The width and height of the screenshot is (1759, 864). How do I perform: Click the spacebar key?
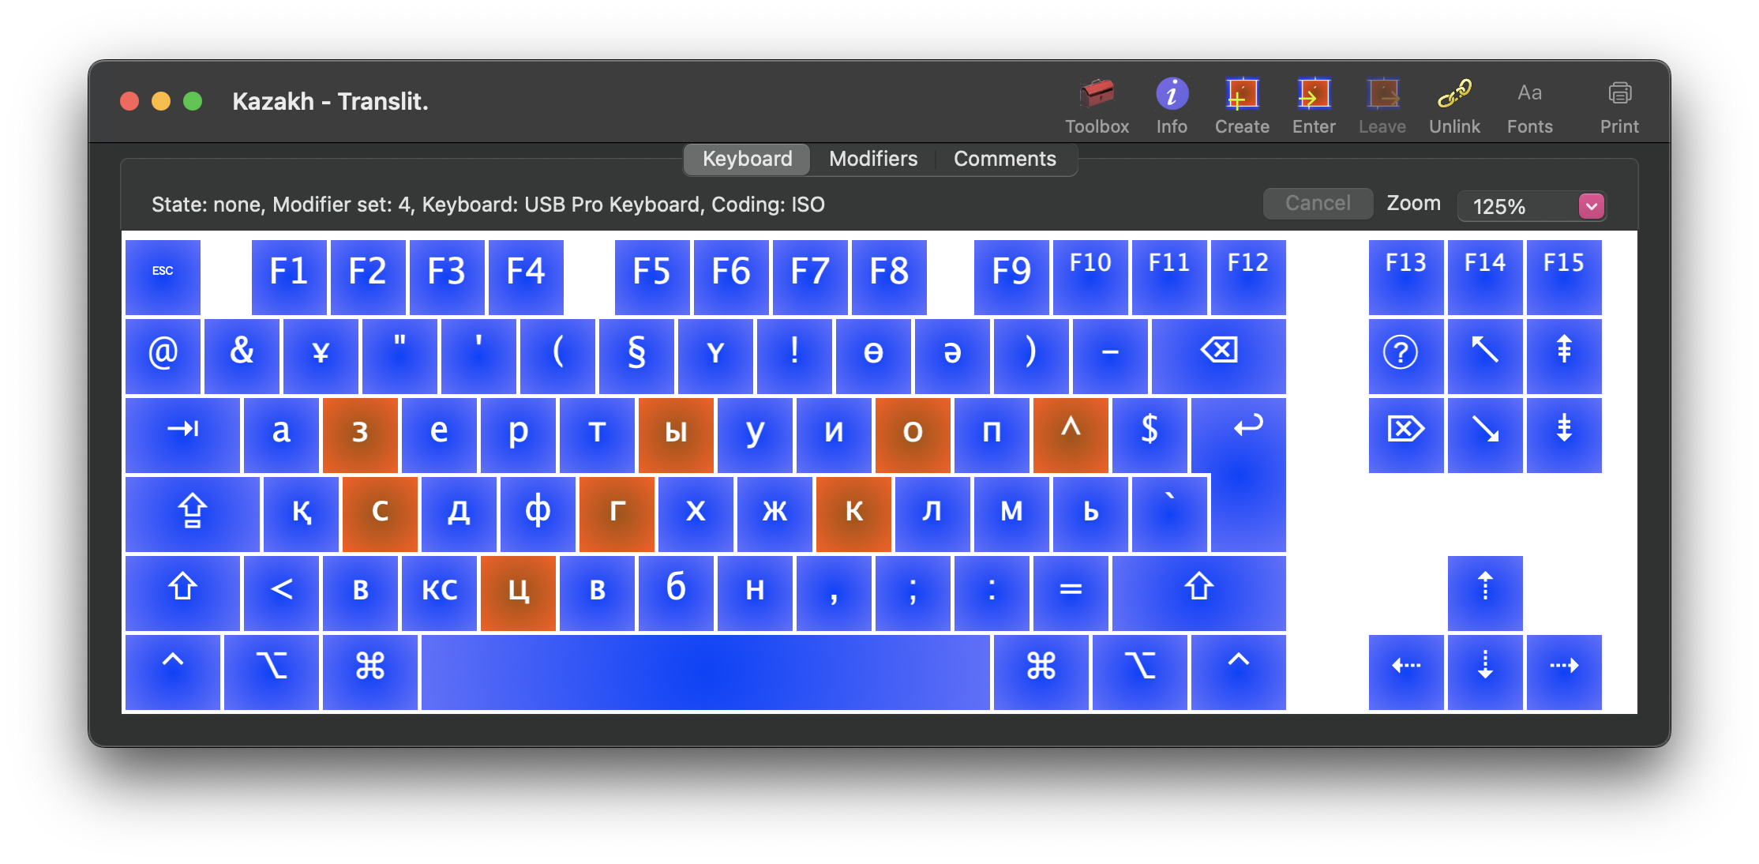point(705,671)
